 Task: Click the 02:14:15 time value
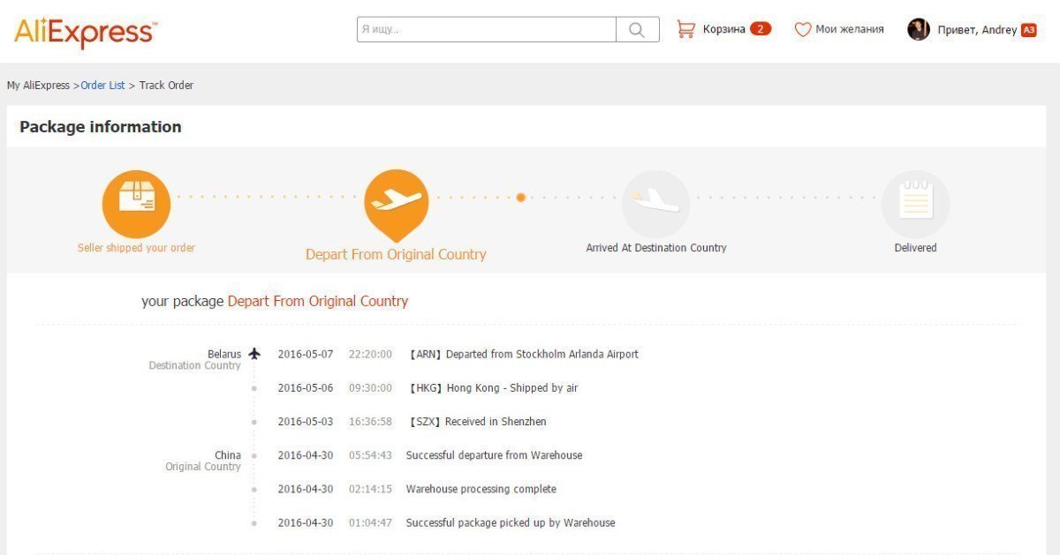pyautogui.click(x=370, y=489)
